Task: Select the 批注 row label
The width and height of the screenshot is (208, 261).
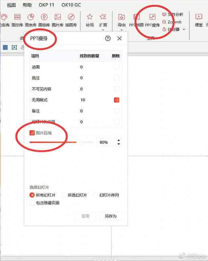Action: [36, 78]
